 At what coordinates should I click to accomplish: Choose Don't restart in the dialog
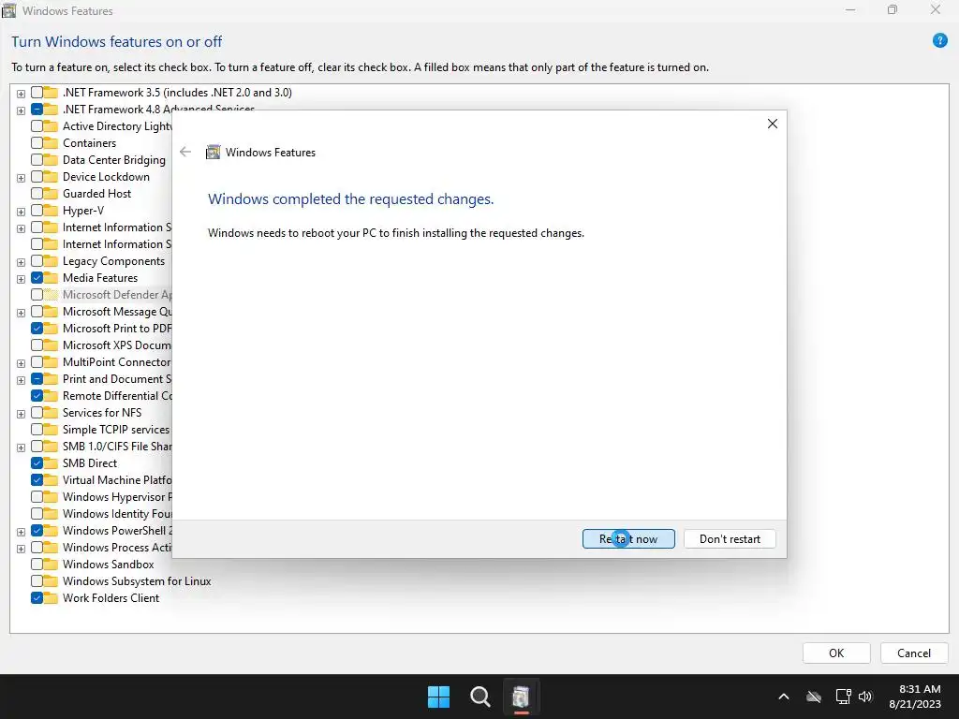point(730,538)
